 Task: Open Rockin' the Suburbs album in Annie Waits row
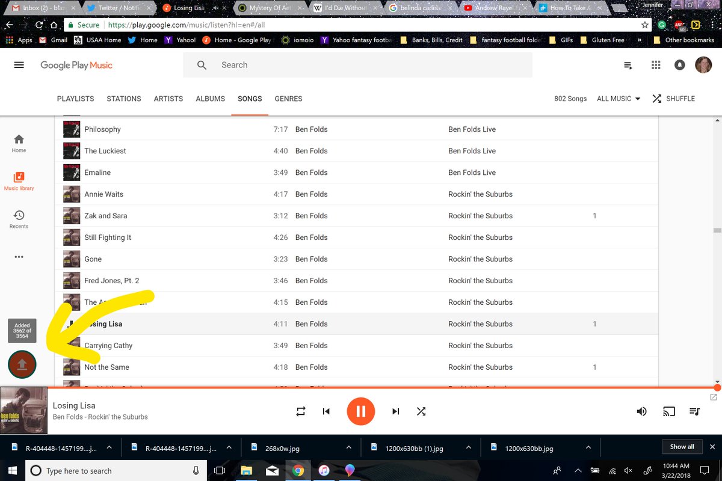(480, 194)
